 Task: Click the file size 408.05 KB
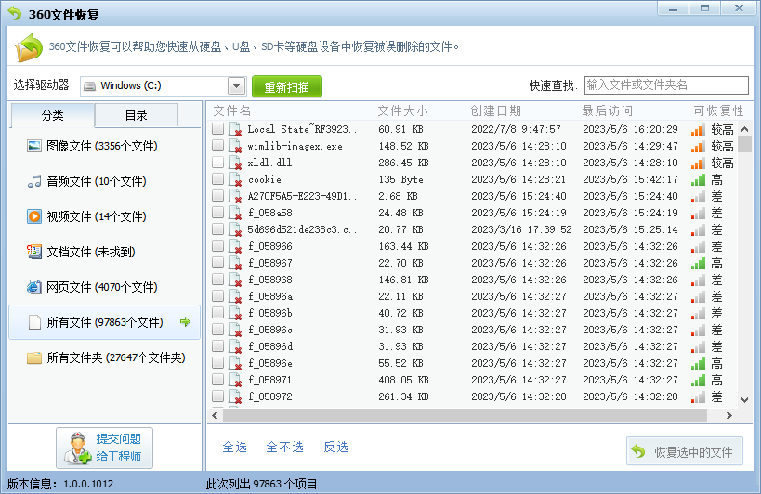click(x=403, y=380)
